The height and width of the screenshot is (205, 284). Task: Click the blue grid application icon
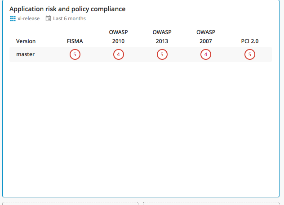[x=13, y=18]
